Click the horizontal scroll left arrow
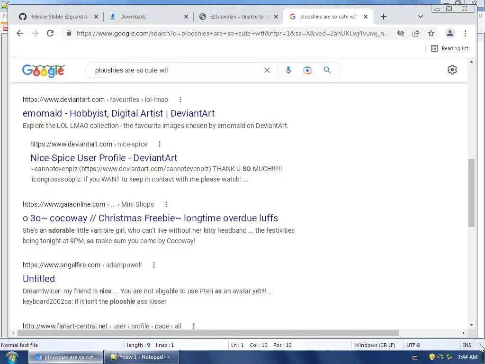This screenshot has width=485, height=364. [13, 333]
